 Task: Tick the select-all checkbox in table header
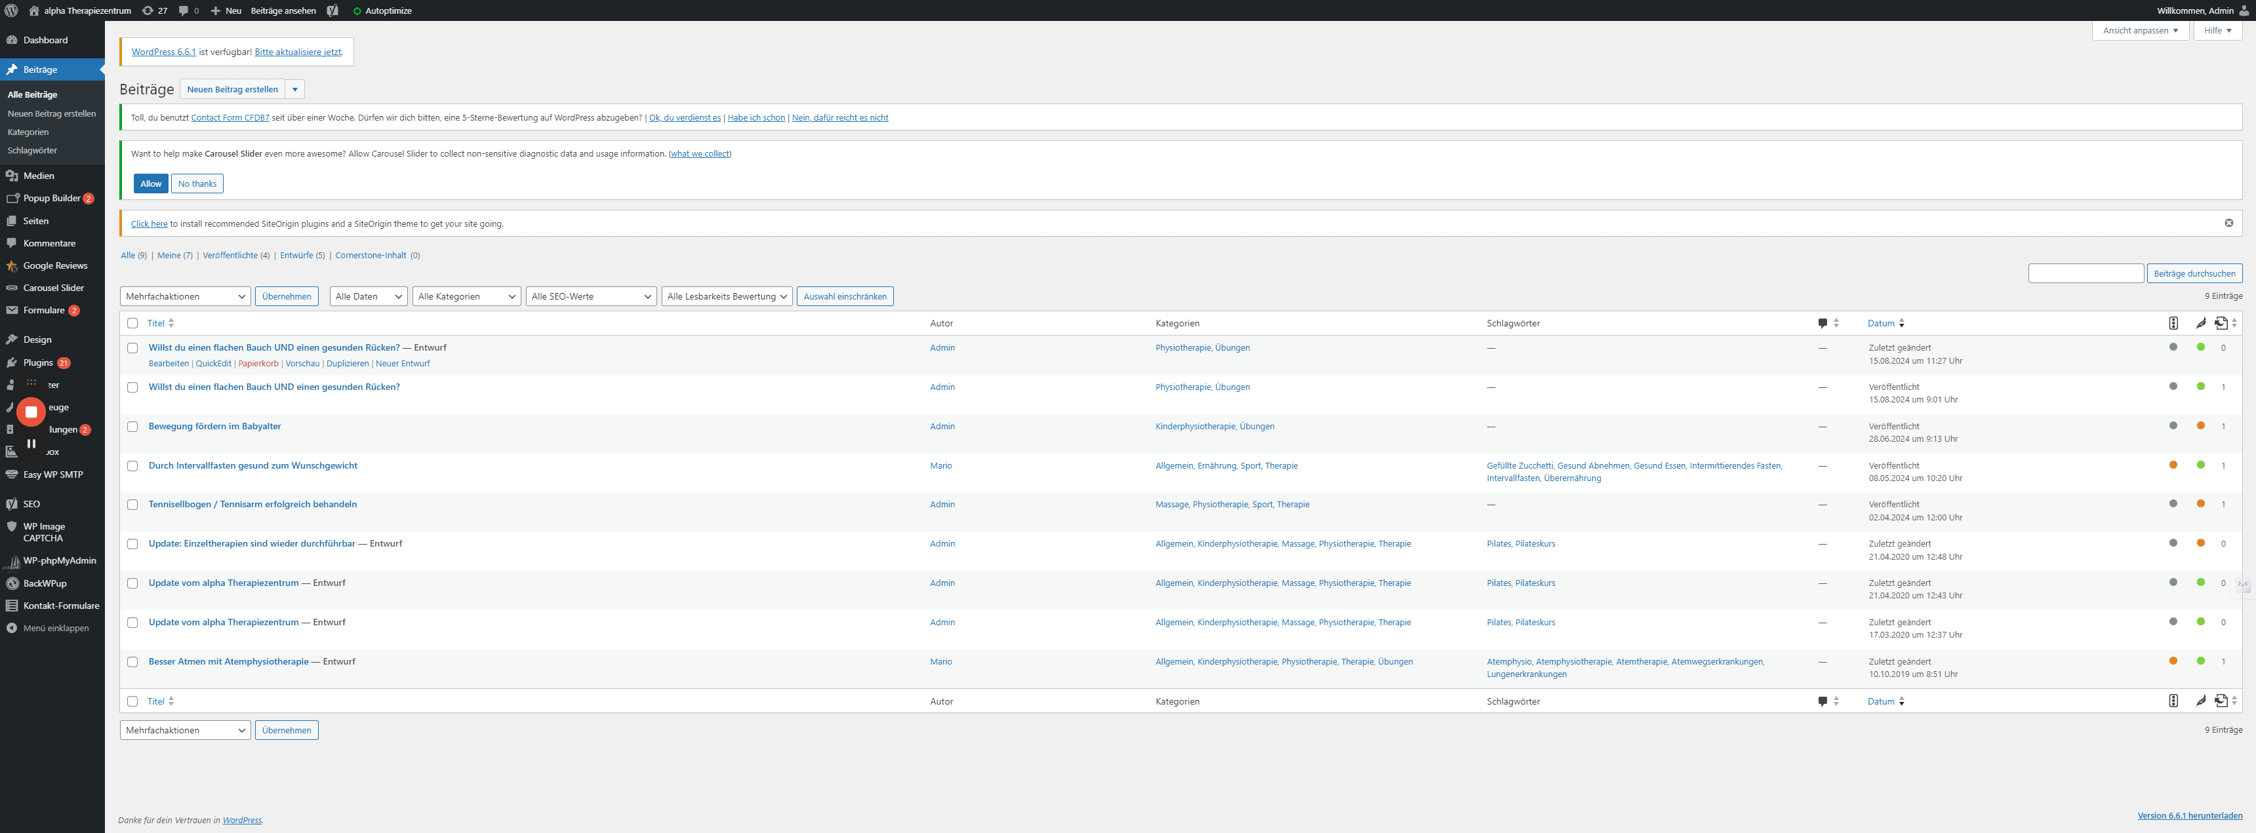pos(132,323)
